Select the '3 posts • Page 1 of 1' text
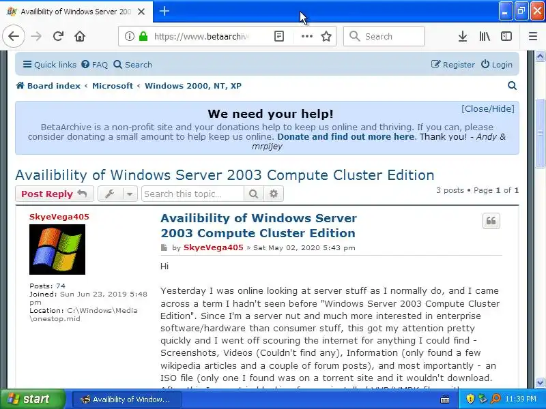Screen dimensions: 546x409 [x=477, y=190]
